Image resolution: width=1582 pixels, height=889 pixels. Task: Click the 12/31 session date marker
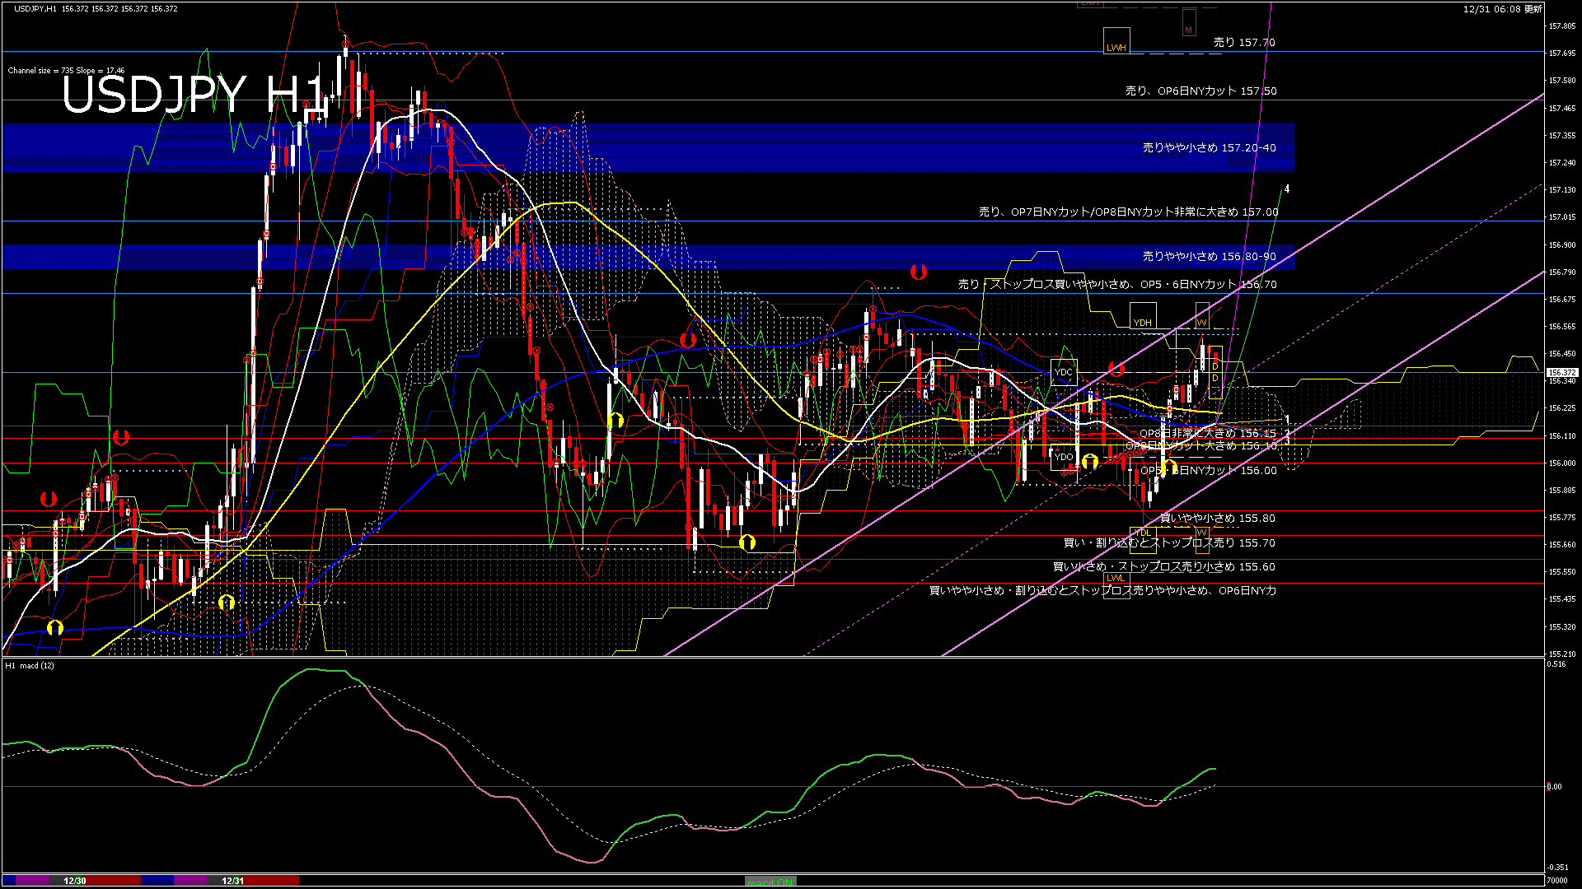click(232, 881)
